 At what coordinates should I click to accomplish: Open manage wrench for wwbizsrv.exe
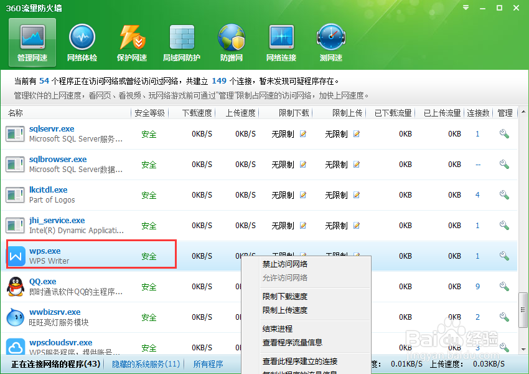[504, 317]
